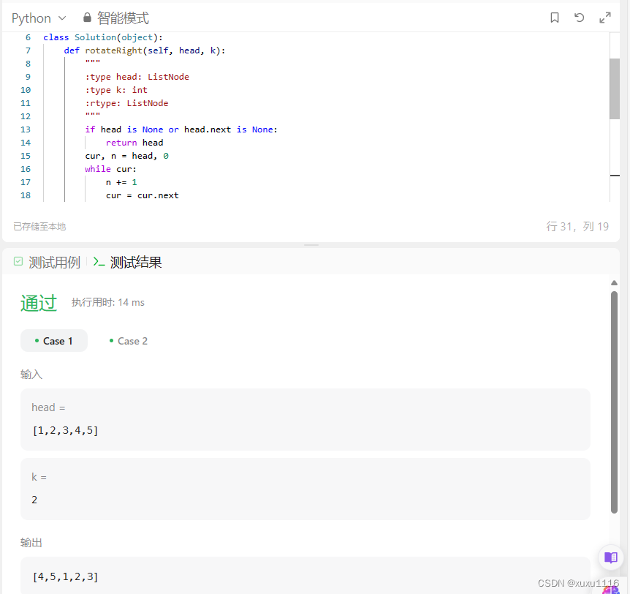
Task: Click the ':type head: ListNode' docstring line
Action: [x=137, y=77]
